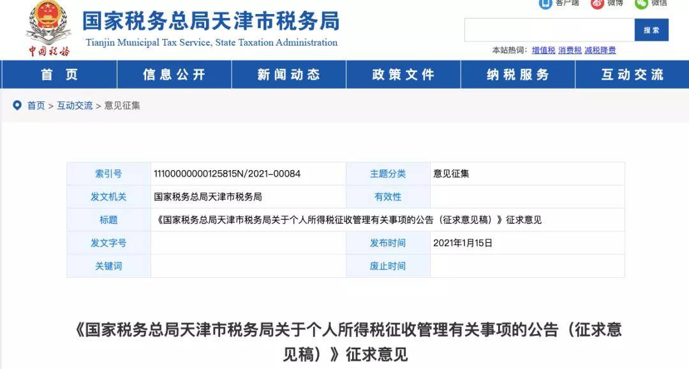Open the 增值税 hot-word link

point(544,50)
